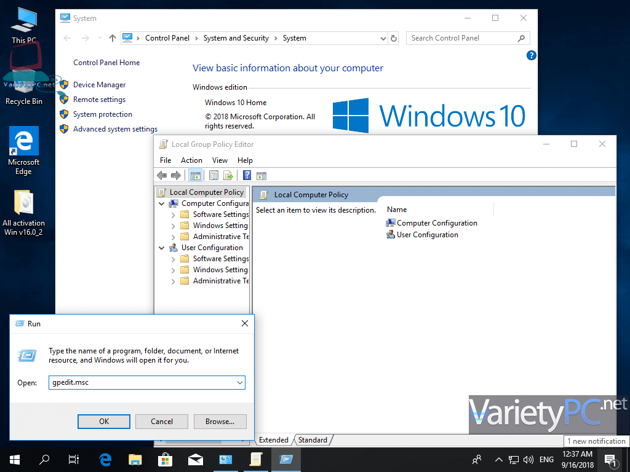Click System and Security in the breadcrumb

236,38
